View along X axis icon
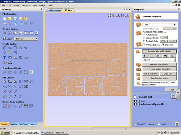The width and height of the screenshot is (181, 135). pyautogui.click(x=122, y=15)
